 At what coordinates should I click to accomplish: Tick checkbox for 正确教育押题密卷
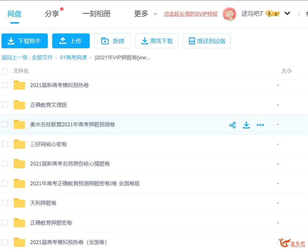click(x=5, y=222)
